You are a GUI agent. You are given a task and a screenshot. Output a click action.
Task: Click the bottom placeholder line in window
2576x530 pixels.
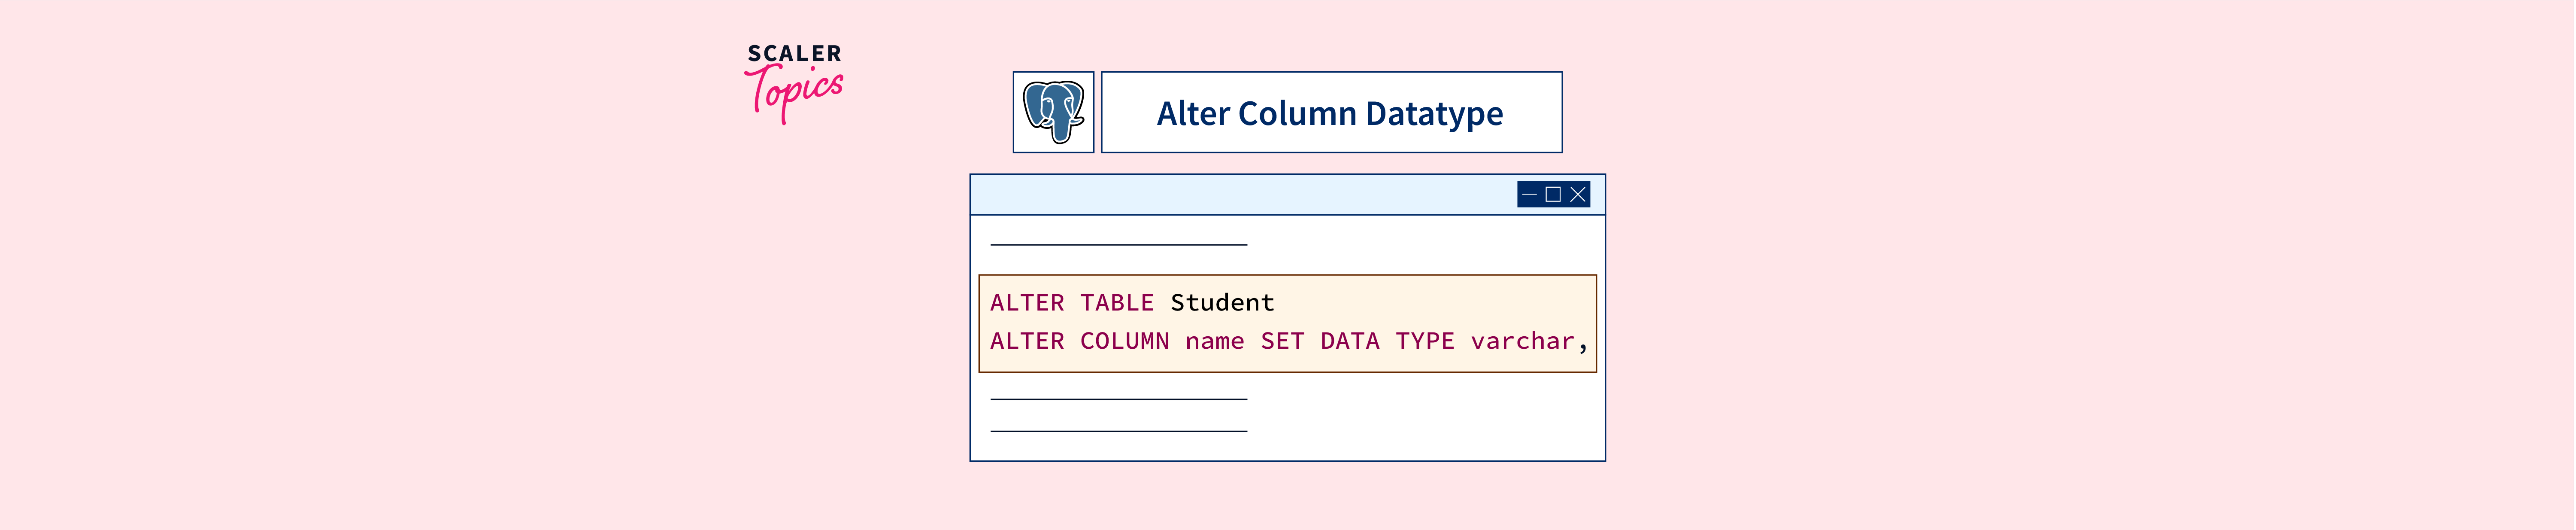[1118, 431]
